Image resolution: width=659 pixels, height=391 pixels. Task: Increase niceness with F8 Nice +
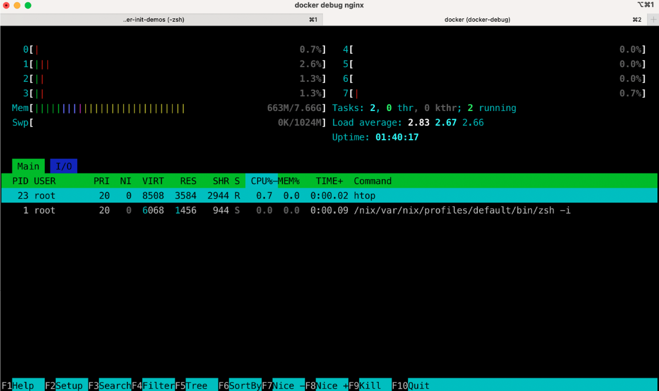click(331, 385)
